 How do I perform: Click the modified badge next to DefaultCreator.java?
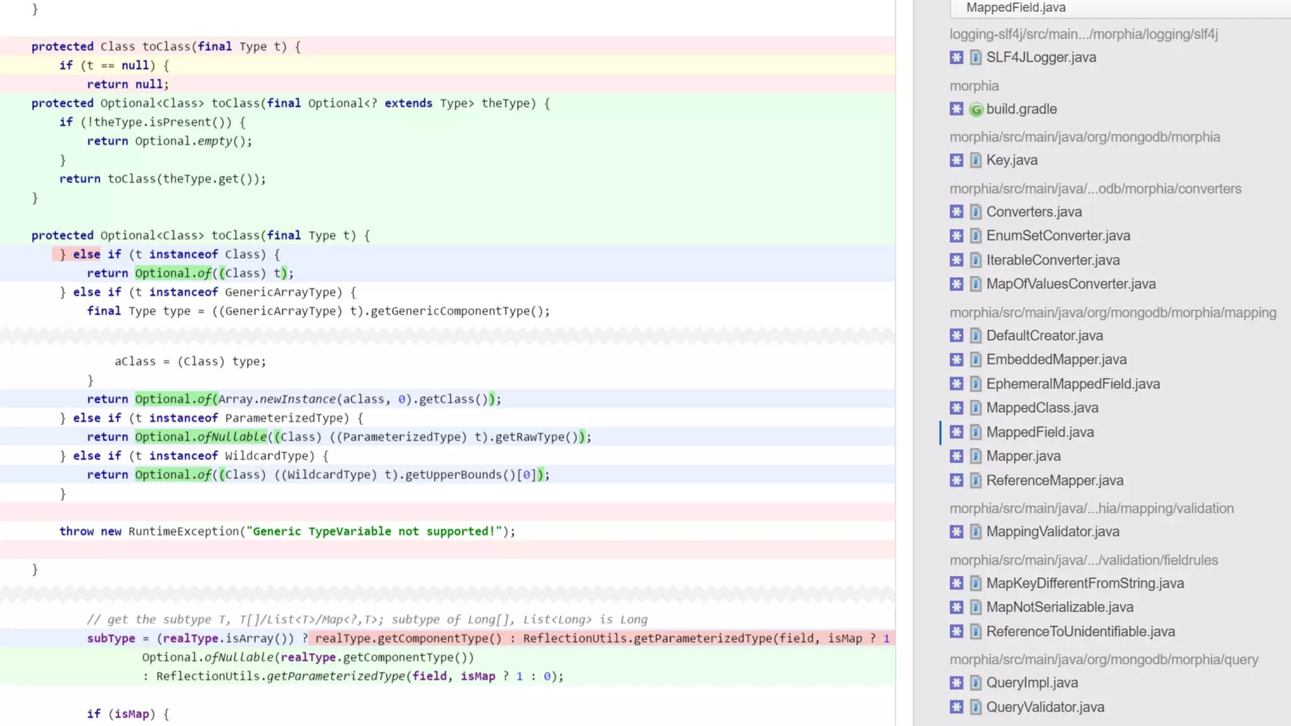click(x=956, y=335)
